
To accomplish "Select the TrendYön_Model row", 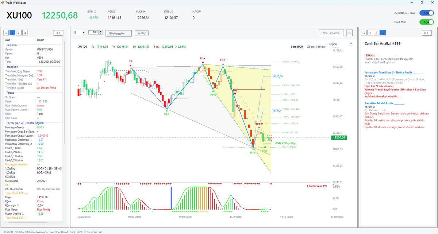I will click(x=34, y=87).
